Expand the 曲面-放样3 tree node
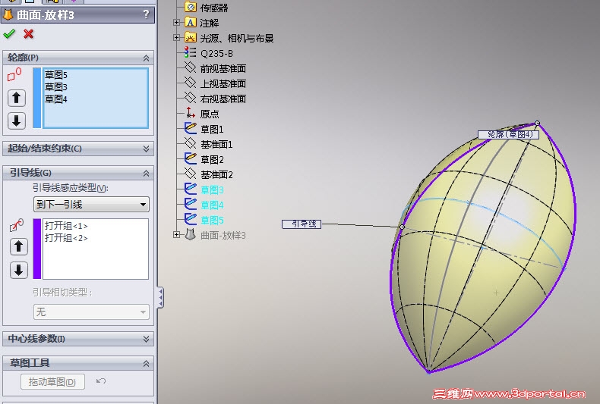This screenshot has height=404, width=600. click(176, 234)
